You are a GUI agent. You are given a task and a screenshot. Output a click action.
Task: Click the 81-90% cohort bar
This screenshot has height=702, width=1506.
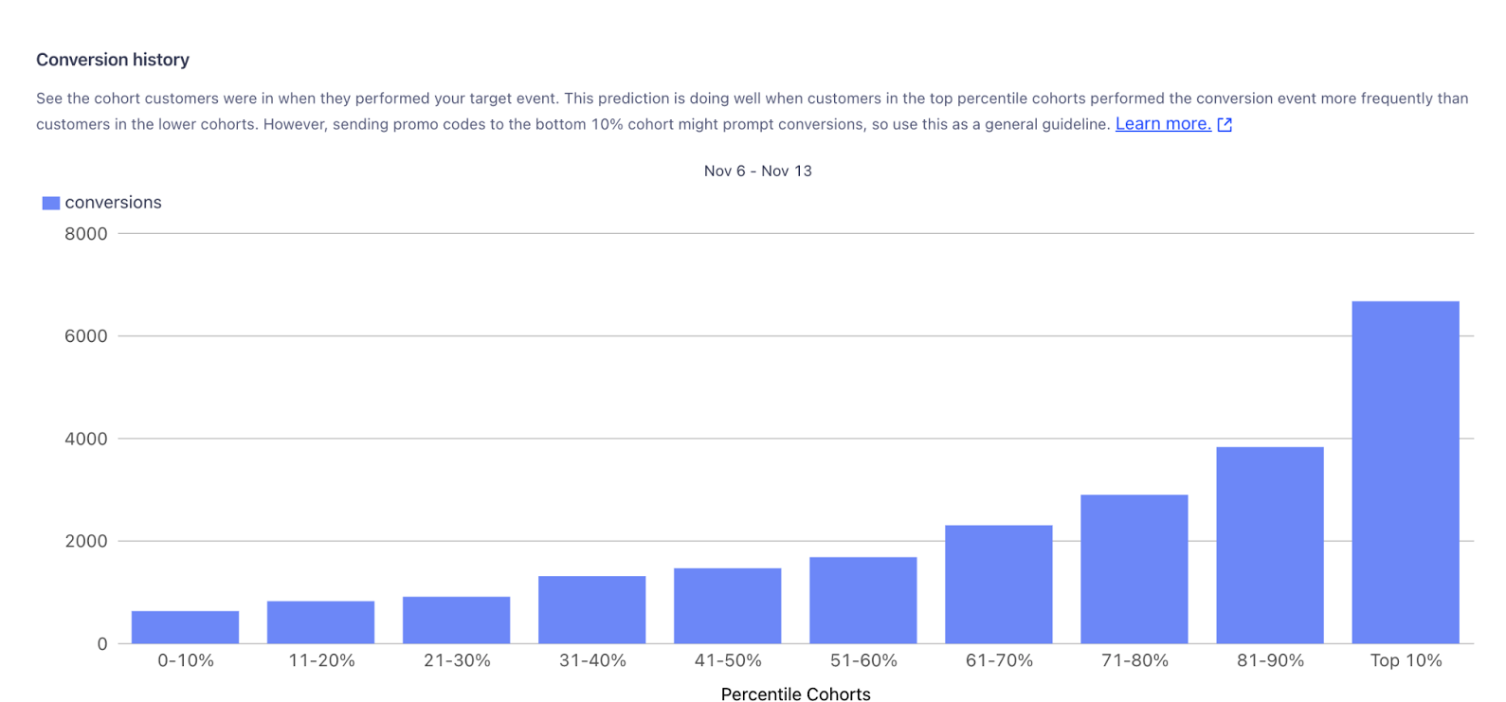tap(1269, 545)
